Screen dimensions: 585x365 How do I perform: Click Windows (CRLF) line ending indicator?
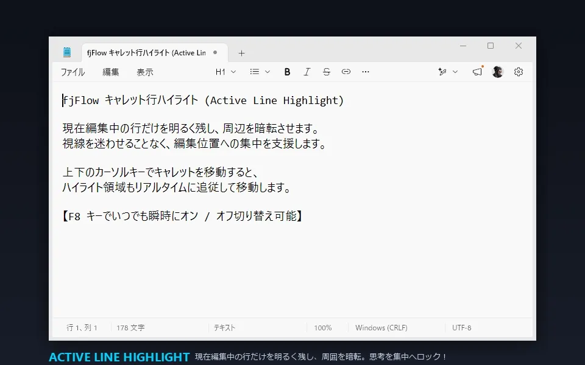point(381,328)
